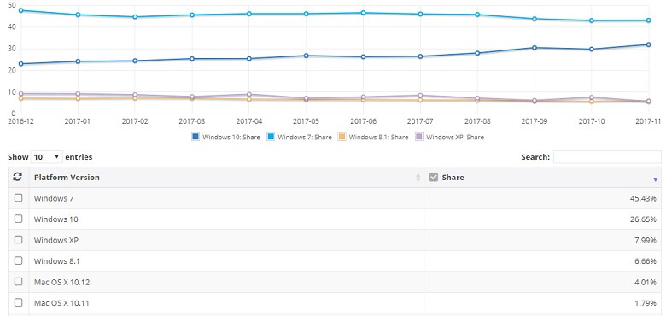This screenshot has width=666, height=316.
Task: Click the Windows 7 platform name cell
Action: tap(226, 198)
